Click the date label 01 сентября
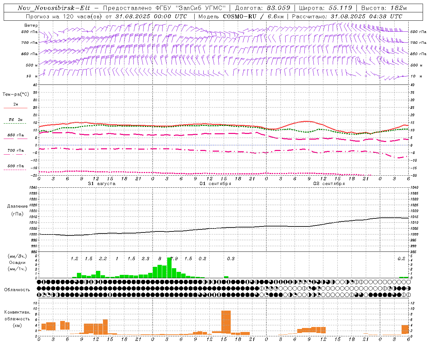Screen dimensions: 428x342 (x=215, y=184)
